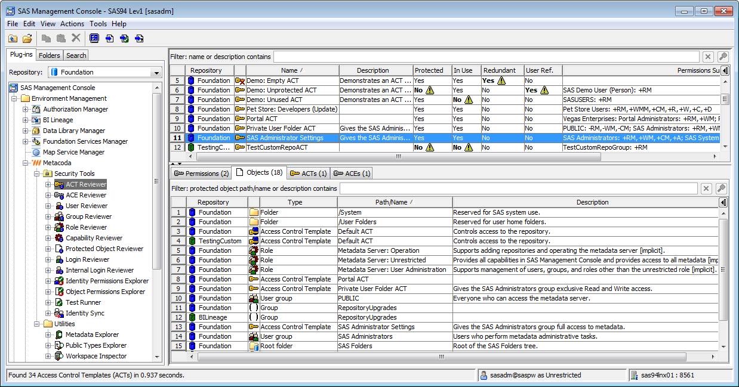This screenshot has width=739, height=387.
Task: Click the Group Reviewer icon in tree
Action: [x=59, y=216]
